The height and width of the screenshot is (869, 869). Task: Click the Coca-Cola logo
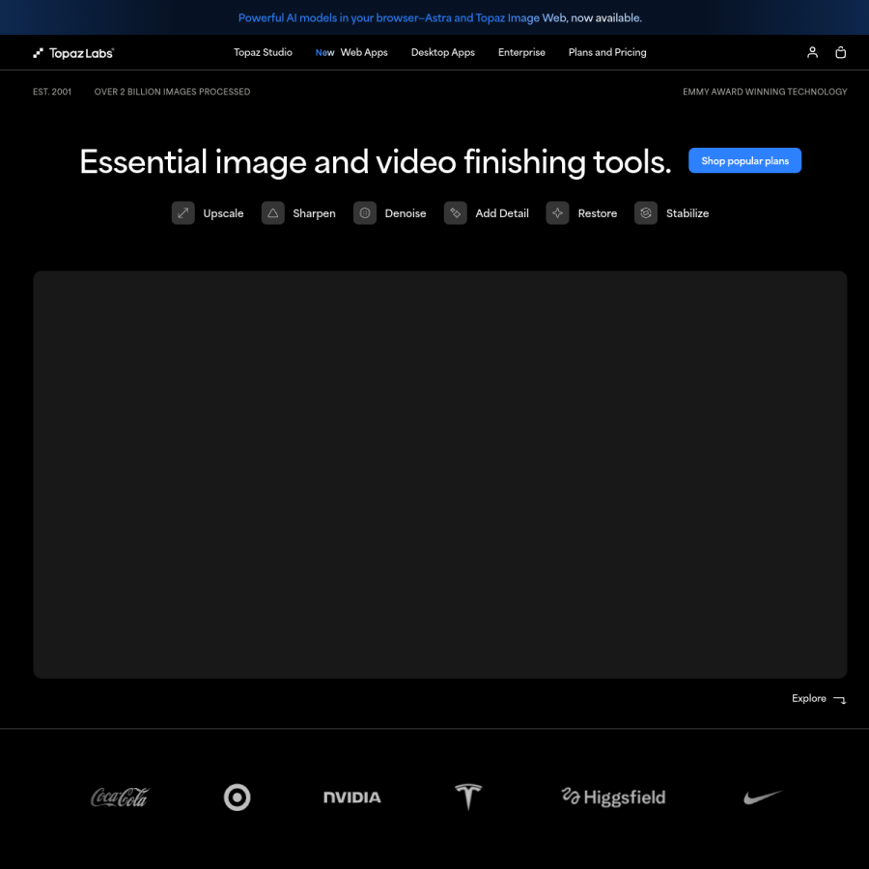click(120, 797)
